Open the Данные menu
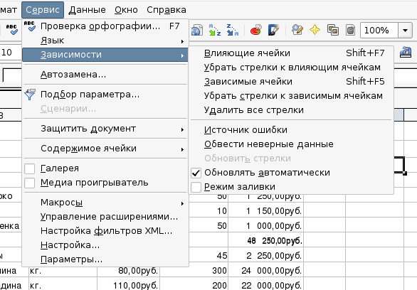 (x=87, y=10)
